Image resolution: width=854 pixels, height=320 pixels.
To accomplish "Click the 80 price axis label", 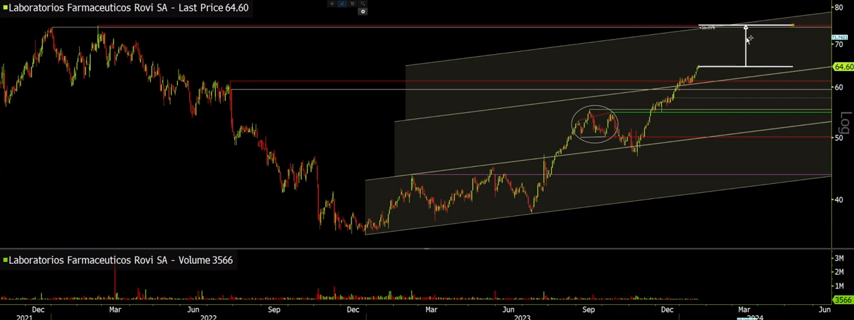I will click(x=838, y=8).
